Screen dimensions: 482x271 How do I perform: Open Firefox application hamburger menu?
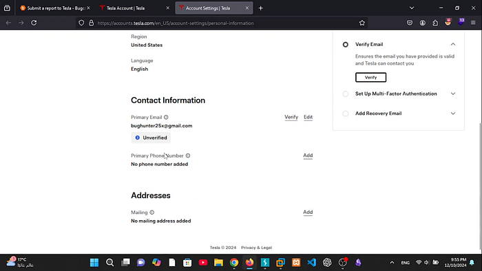coord(473,23)
